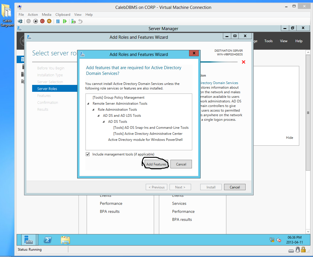Open the Media menu
This screenshot has height=257, width=313.
tap(46, 15)
